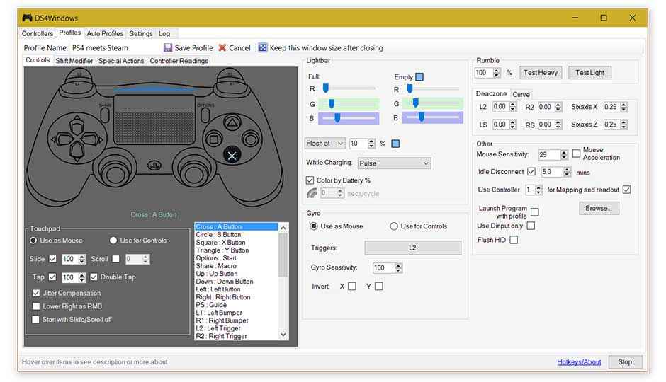Disable Jitter Compensation checkbox
The width and height of the screenshot is (666, 382).
click(x=36, y=293)
